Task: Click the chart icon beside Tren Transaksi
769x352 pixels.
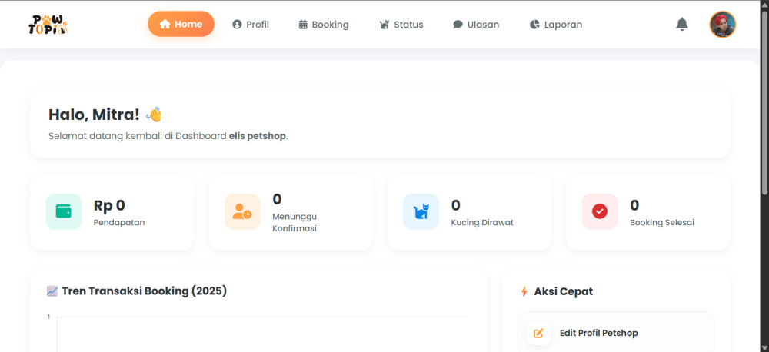Action: pos(52,291)
